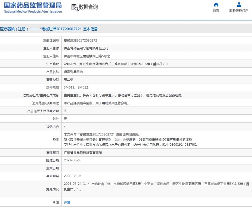This screenshot has width=252, height=208.
Task: Click the approving department 广东省食品药品监督管理局
Action: click(83, 153)
